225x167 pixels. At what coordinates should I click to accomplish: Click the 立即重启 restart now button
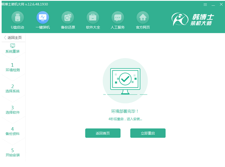[x=148, y=133]
